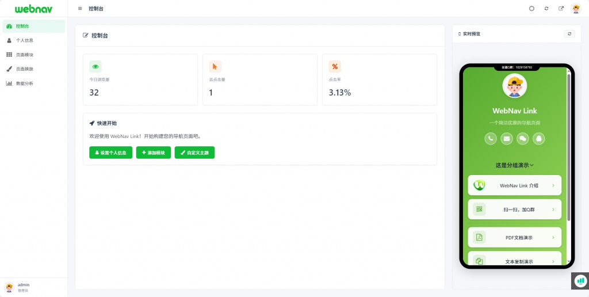Click the refresh icon in top header
The height and width of the screenshot is (297, 589).
[546, 9]
